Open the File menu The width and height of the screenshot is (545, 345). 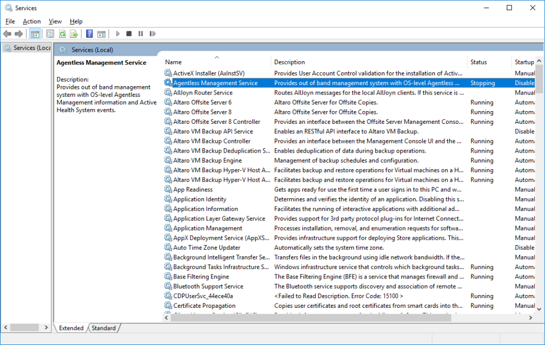click(10, 21)
